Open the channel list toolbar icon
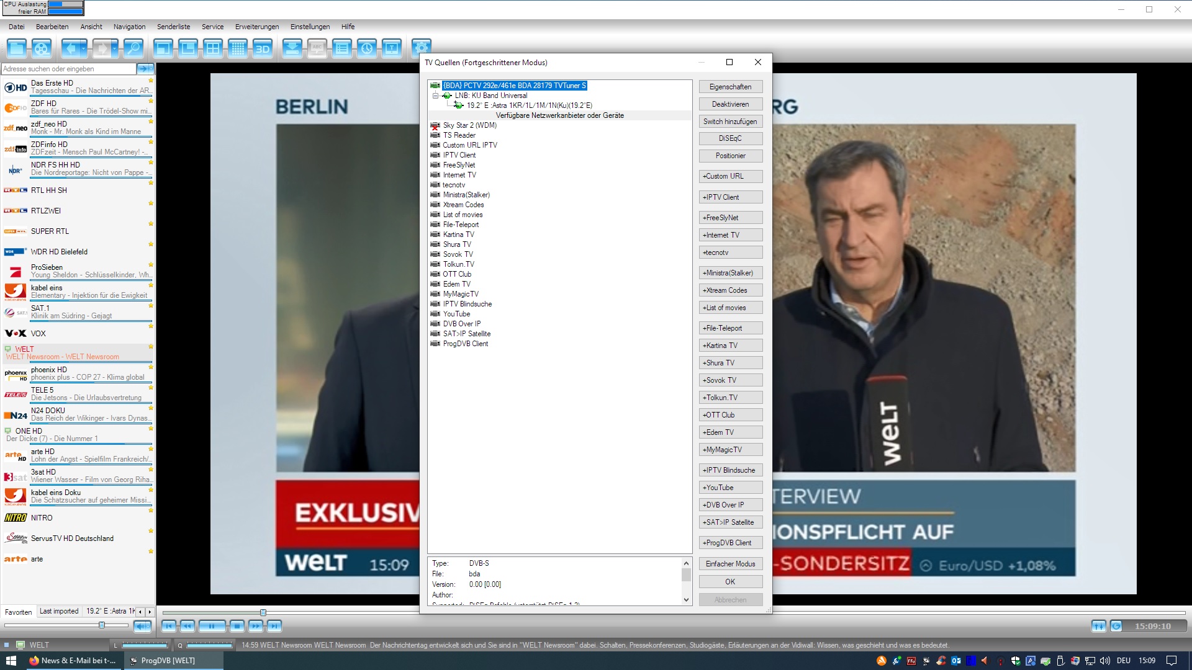 coord(342,48)
